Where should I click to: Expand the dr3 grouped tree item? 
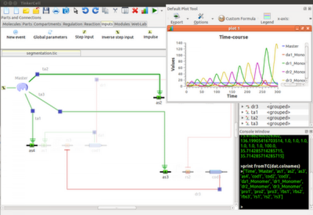(242, 106)
